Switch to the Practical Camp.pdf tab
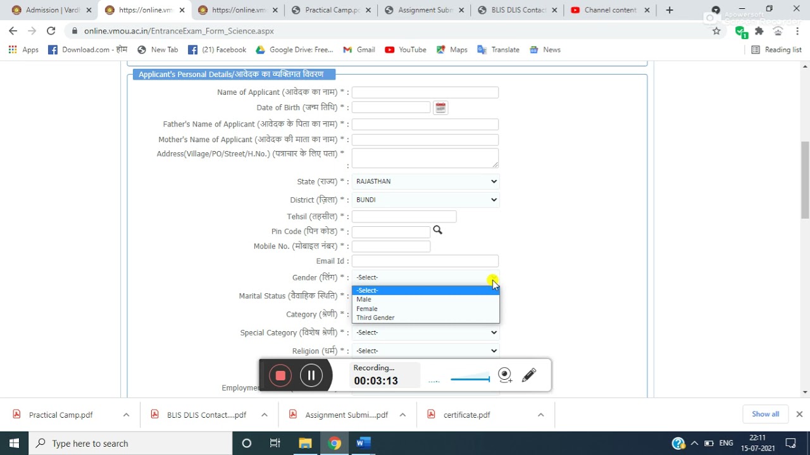Image resolution: width=810 pixels, height=455 pixels. click(x=330, y=10)
